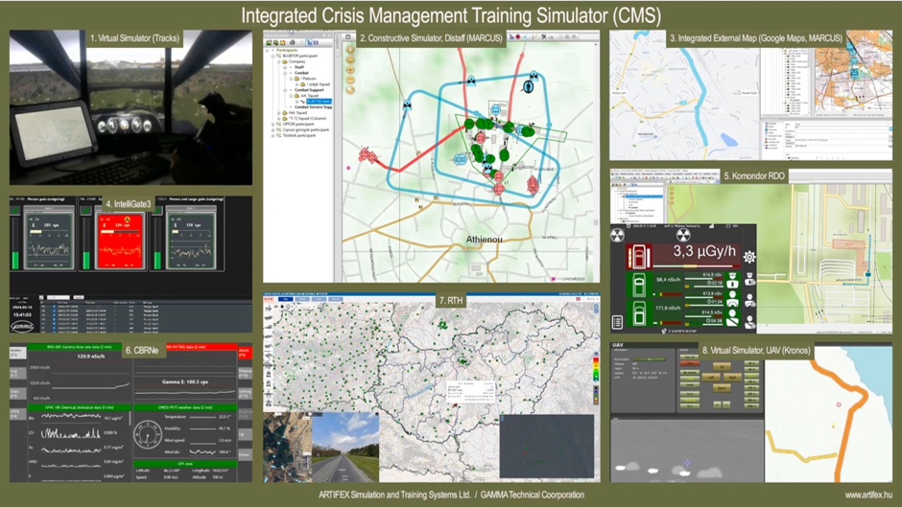Click the Log (F2) button in CBRNe
The image size is (902, 508).
16,374
